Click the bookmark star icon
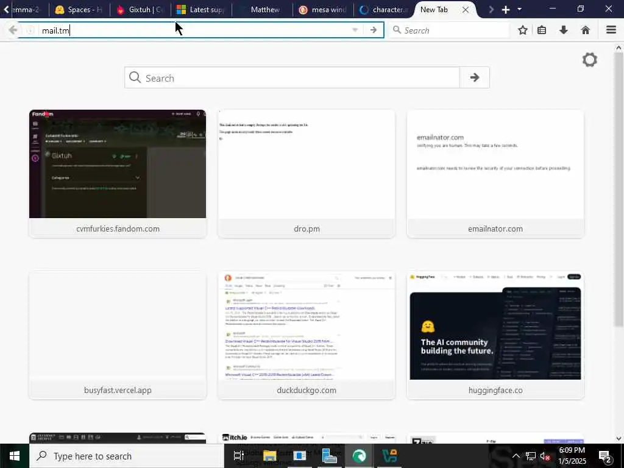 pyautogui.click(x=522, y=30)
